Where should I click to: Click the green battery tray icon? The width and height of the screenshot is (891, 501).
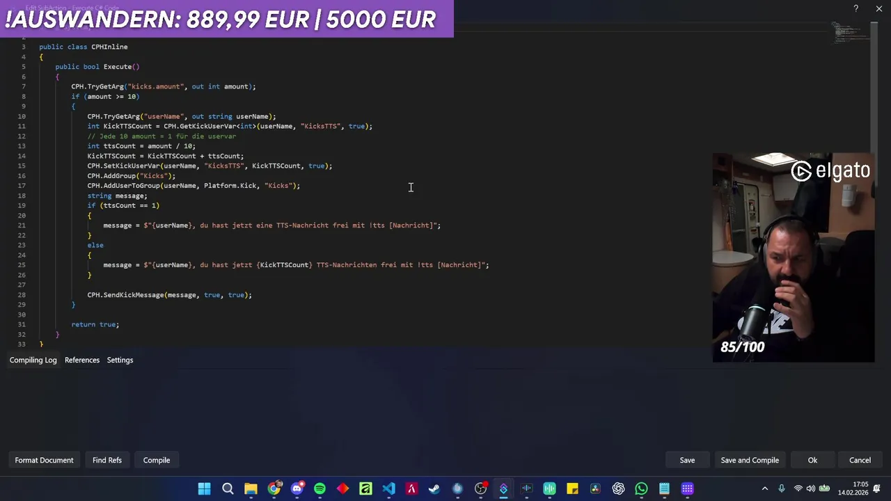pos(825,488)
